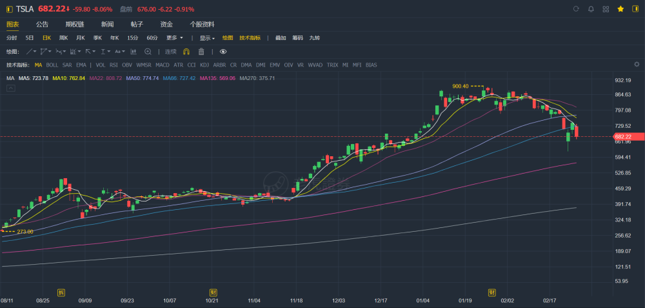Screen dimensions: 645x308
Task: Click the refresh icon at top right
Action: click(x=576, y=9)
